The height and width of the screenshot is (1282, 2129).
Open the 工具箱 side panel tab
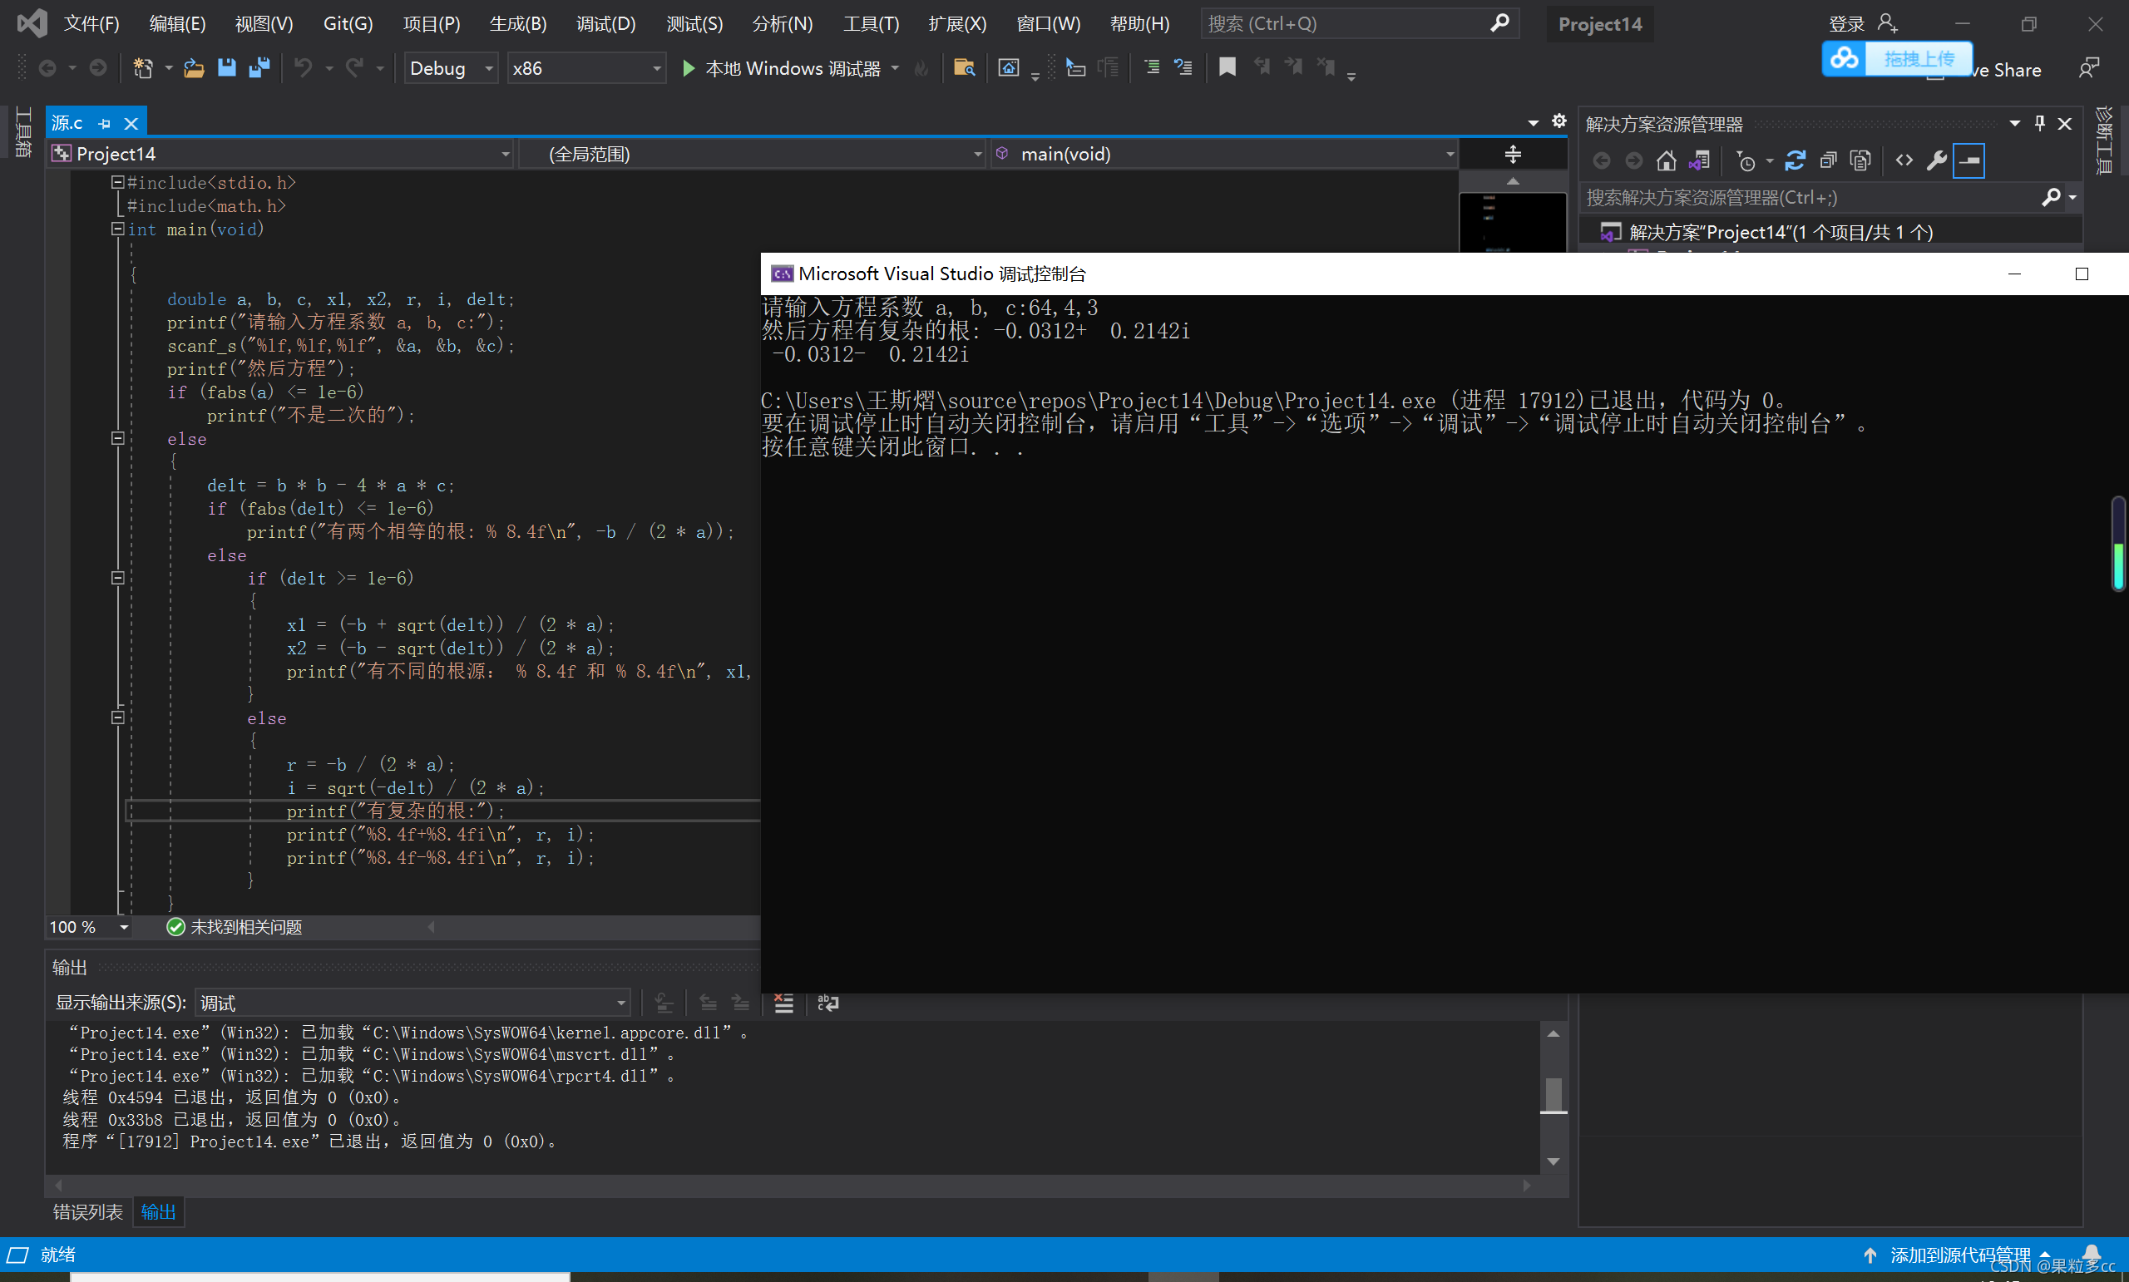click(23, 131)
